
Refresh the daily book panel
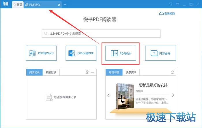[x=173, y=72]
